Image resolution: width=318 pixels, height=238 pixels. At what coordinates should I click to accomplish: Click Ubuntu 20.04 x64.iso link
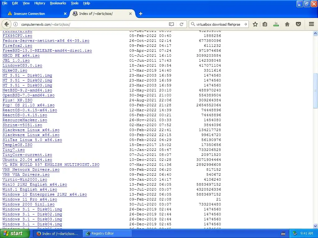(27, 160)
